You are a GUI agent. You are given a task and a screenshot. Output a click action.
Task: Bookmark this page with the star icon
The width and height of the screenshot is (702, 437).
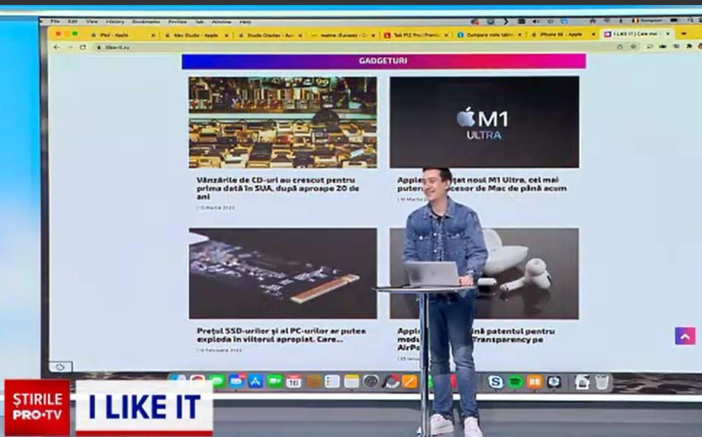coord(633,47)
